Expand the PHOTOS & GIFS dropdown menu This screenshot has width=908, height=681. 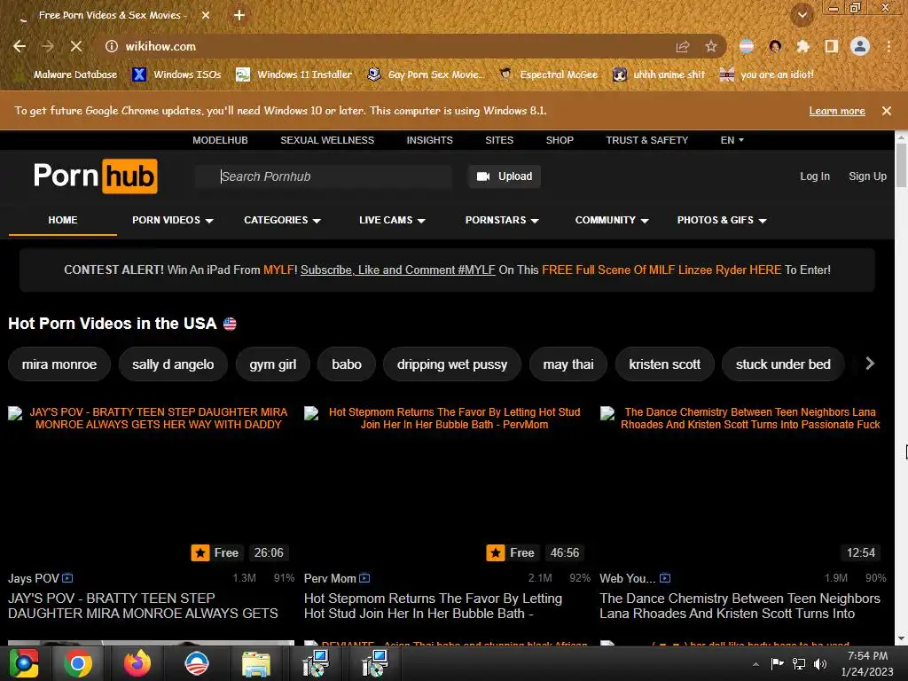point(722,220)
